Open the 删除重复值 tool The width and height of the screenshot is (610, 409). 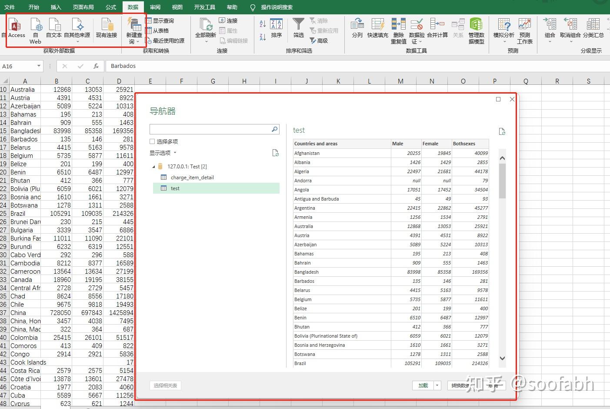coord(398,30)
